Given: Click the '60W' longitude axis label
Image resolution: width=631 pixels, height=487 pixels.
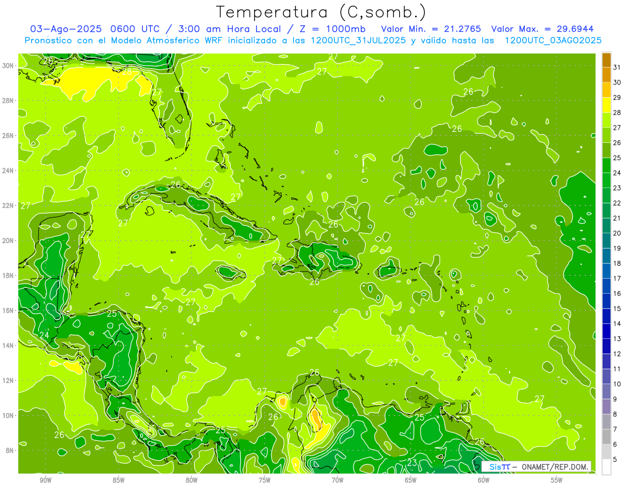Looking at the screenshot, I should [484, 480].
